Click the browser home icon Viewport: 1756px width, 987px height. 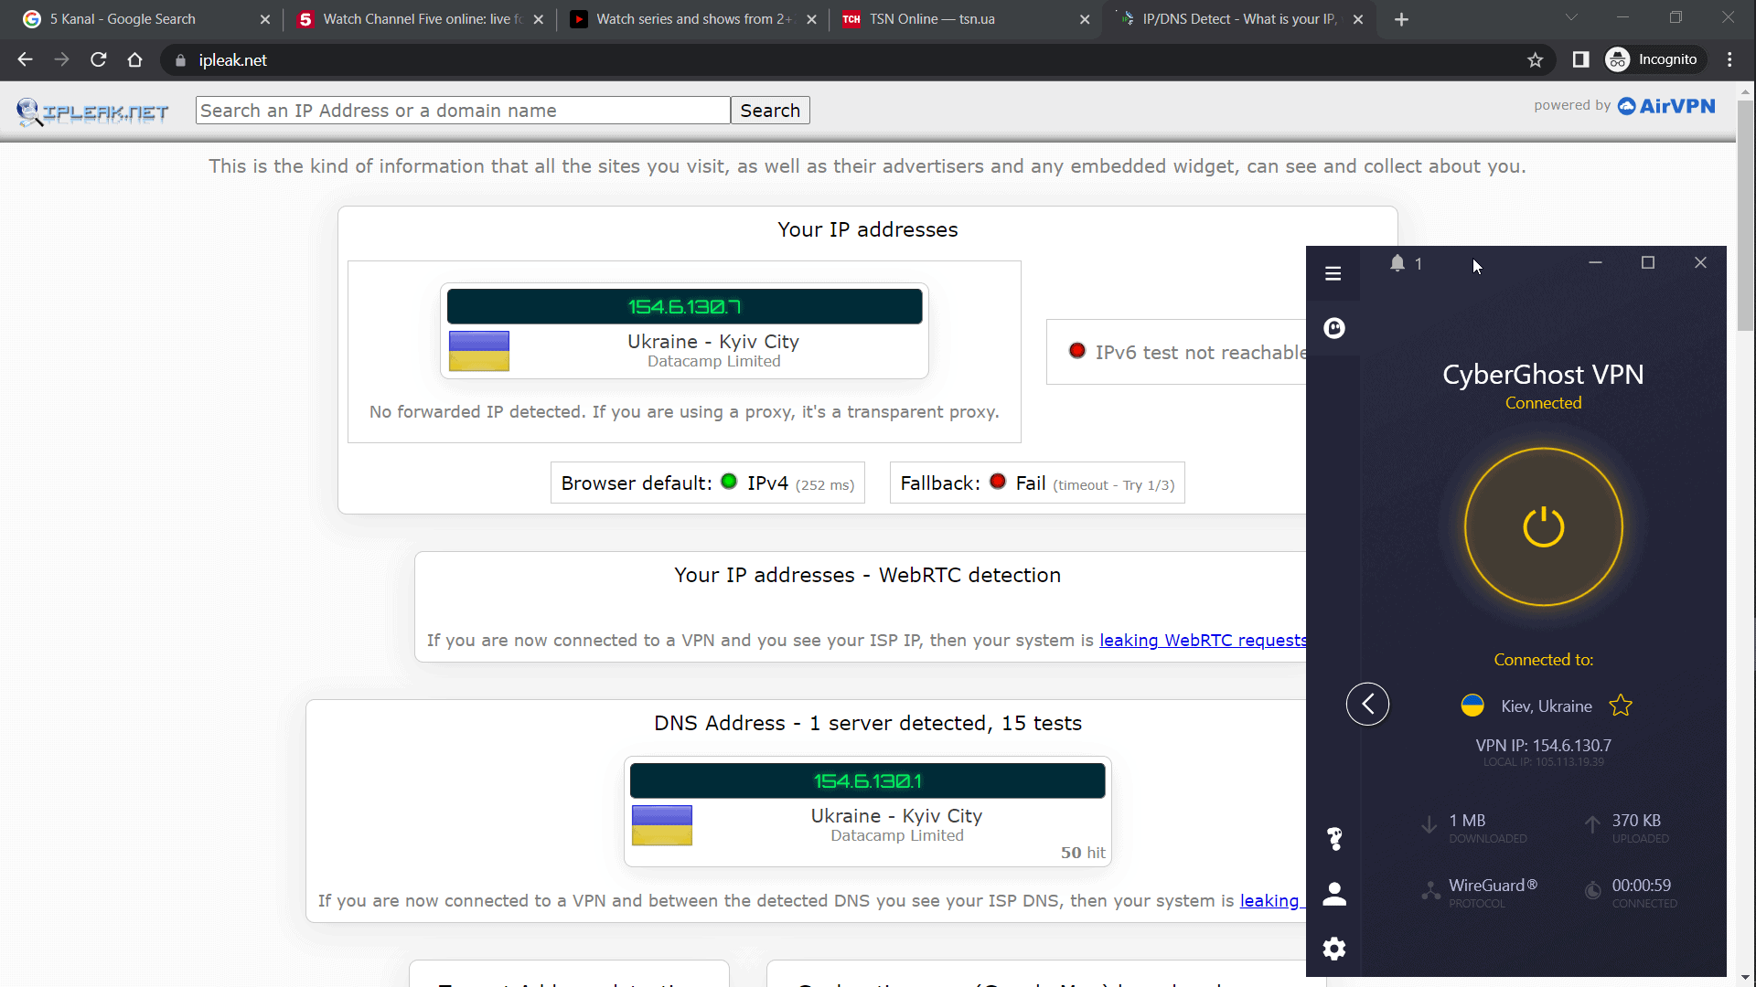(135, 60)
